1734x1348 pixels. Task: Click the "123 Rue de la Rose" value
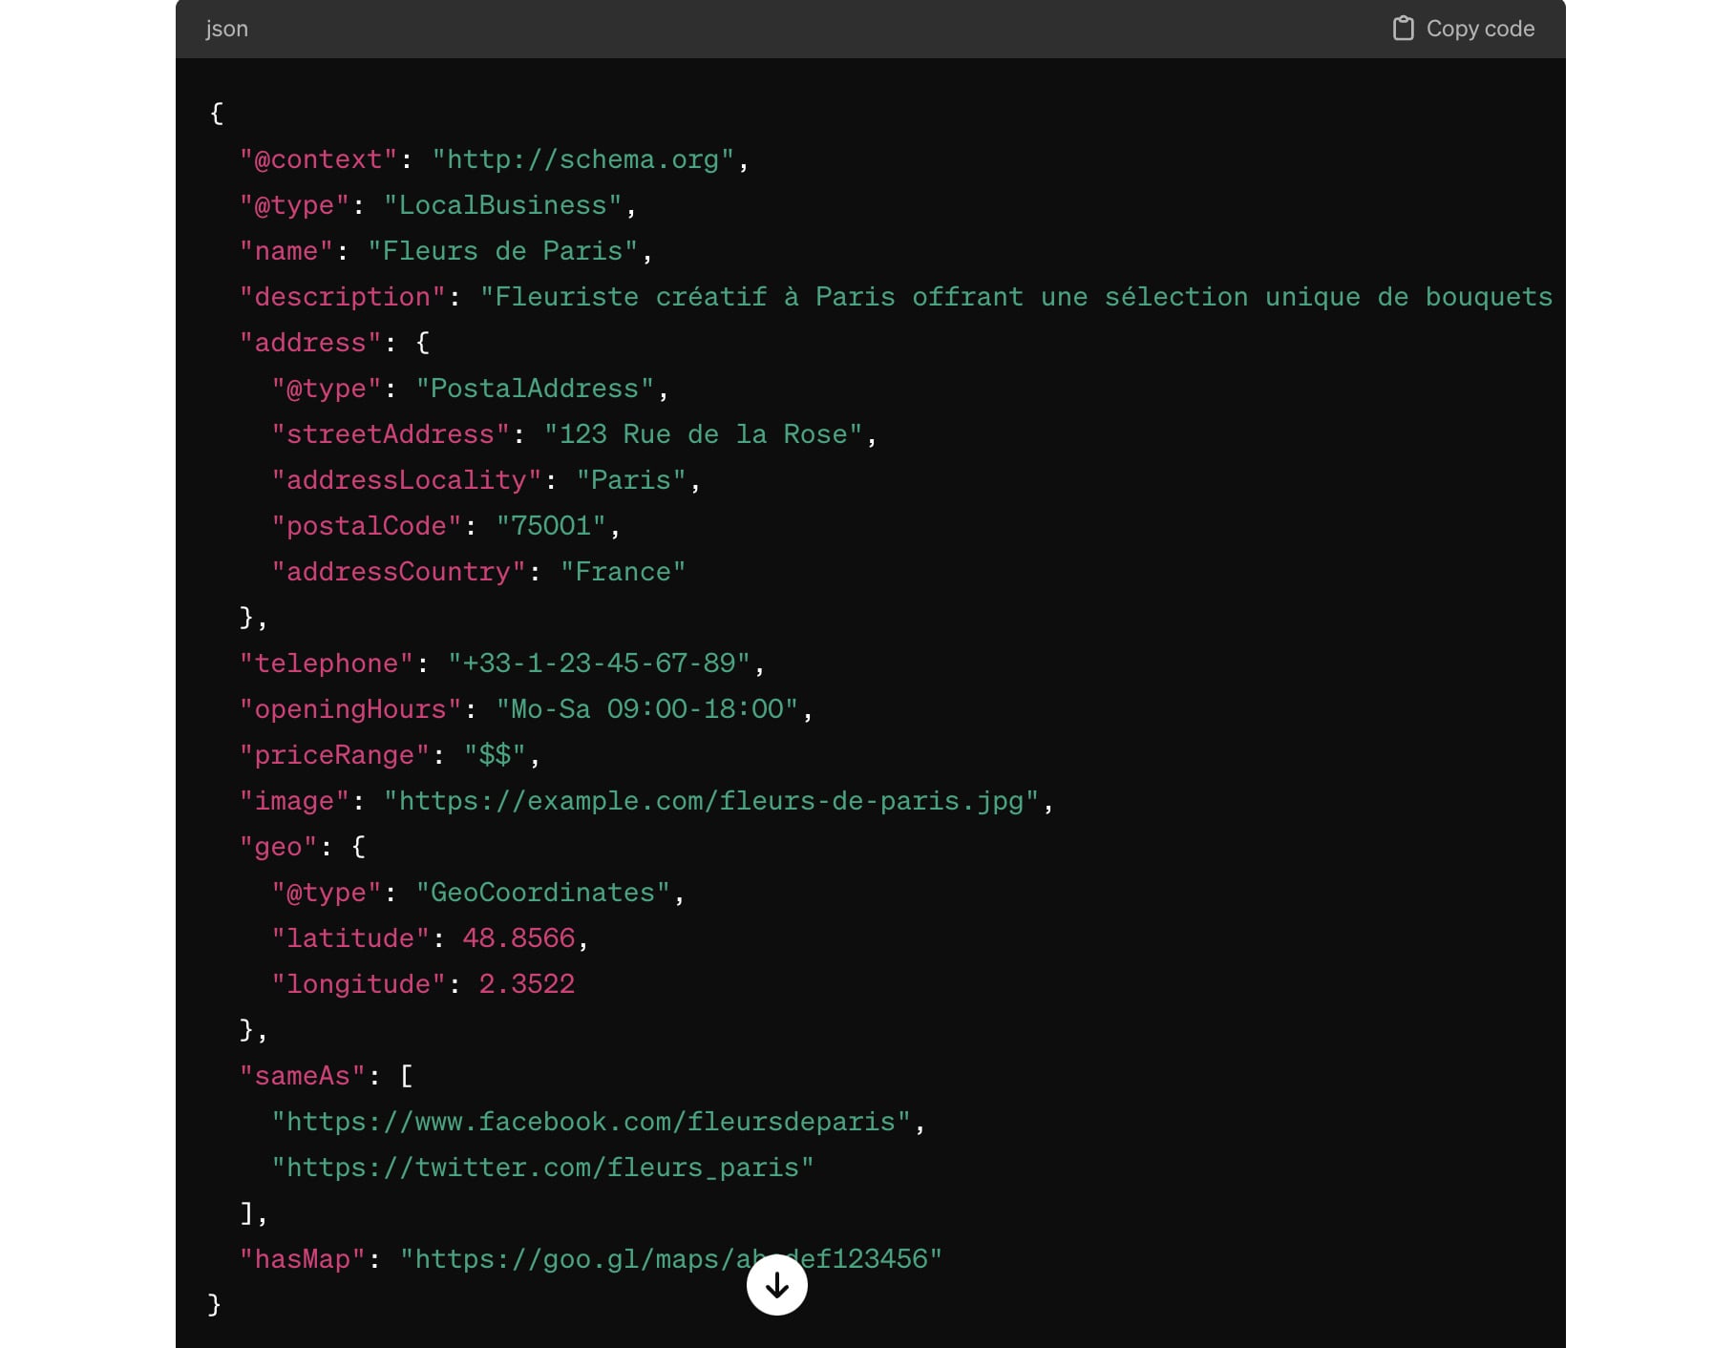click(x=703, y=434)
